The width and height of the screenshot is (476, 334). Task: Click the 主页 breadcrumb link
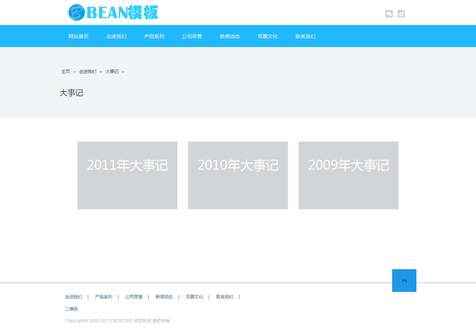coord(66,72)
